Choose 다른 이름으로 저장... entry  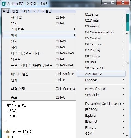[x=39, y=53]
